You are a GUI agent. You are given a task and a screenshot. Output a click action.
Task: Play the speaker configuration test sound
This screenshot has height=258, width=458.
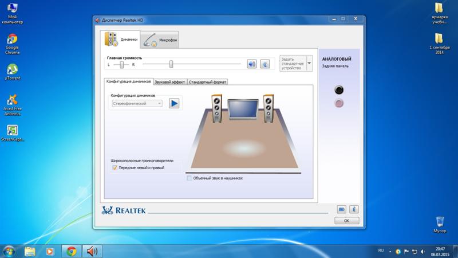[x=174, y=103]
